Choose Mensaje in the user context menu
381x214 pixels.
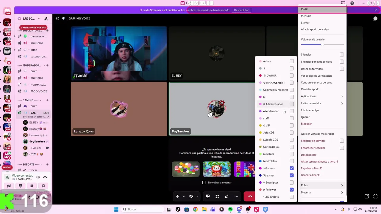[322, 16]
